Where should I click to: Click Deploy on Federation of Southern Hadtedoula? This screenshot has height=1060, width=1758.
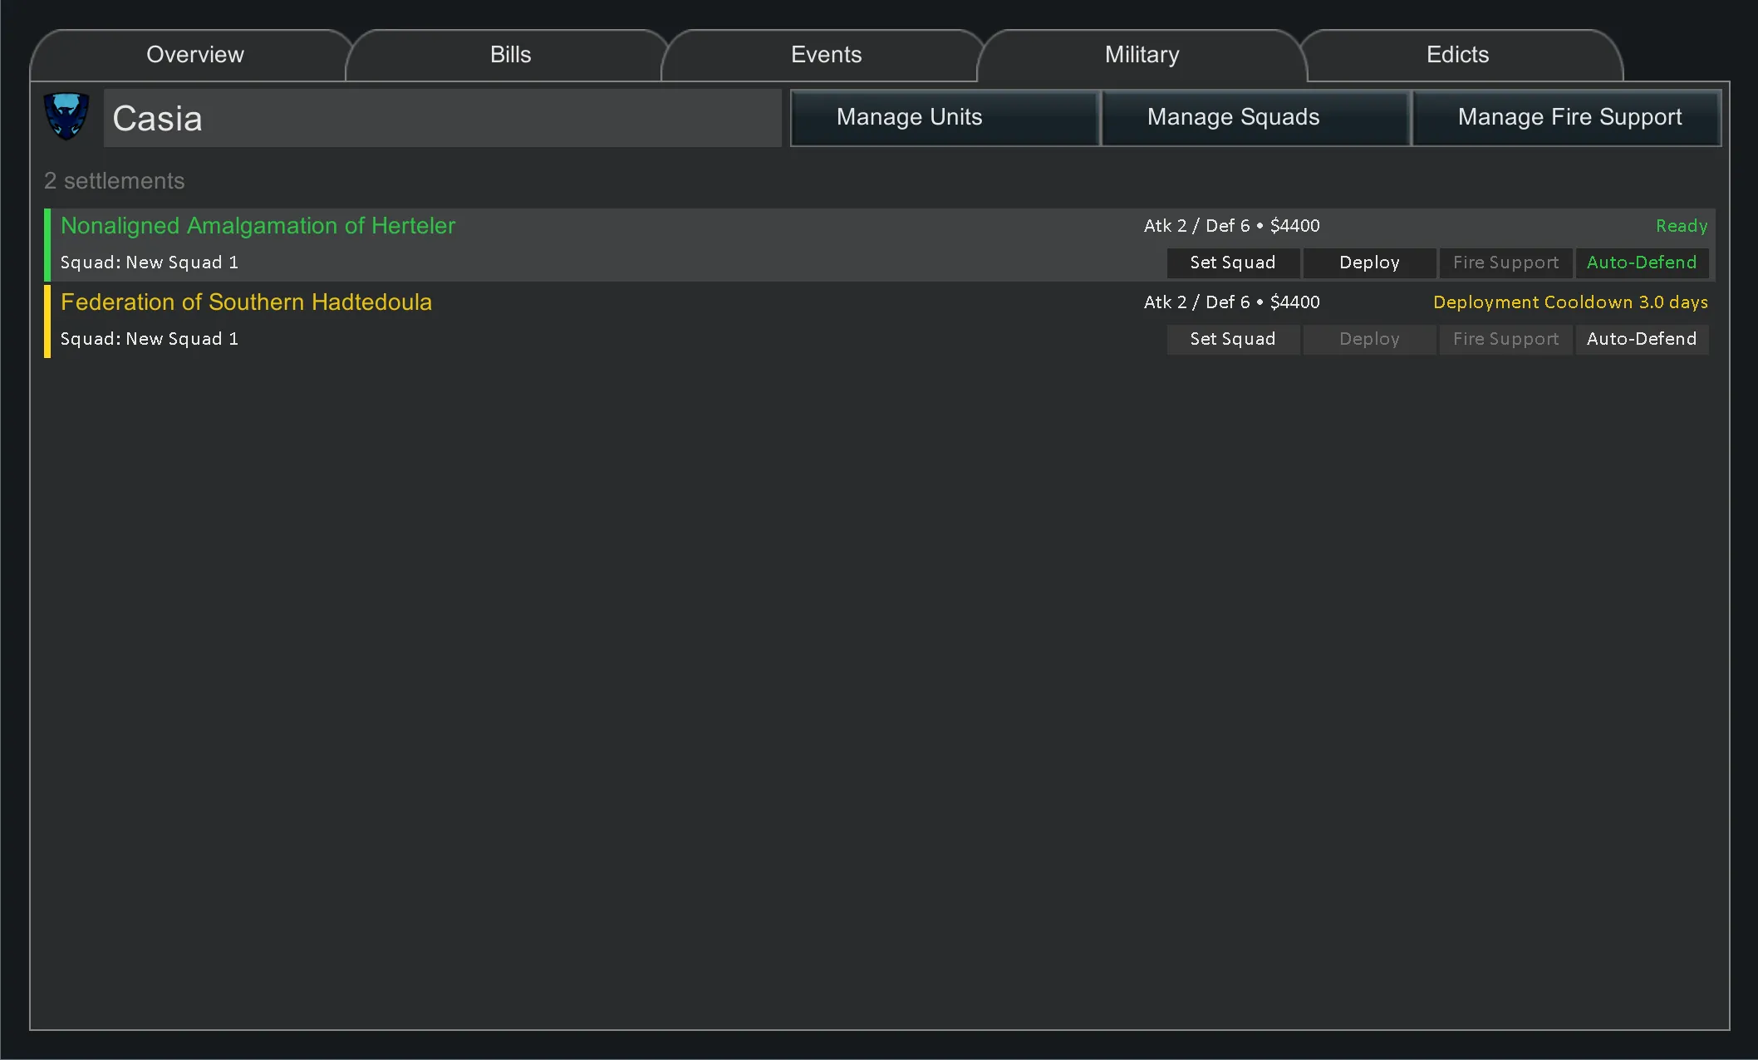tap(1369, 339)
